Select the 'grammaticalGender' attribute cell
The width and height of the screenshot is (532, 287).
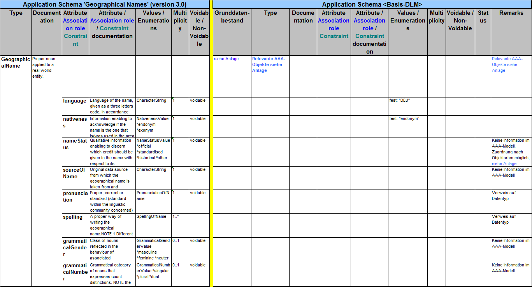(75, 249)
